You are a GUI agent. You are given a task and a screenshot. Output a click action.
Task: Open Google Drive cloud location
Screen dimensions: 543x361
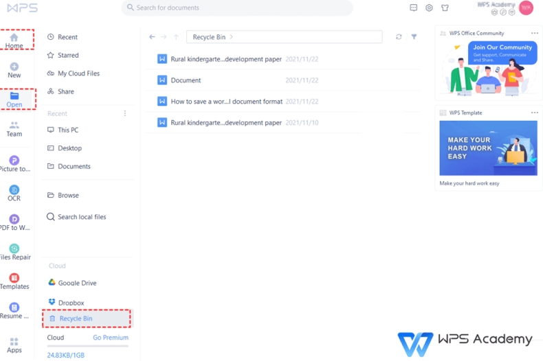77,283
